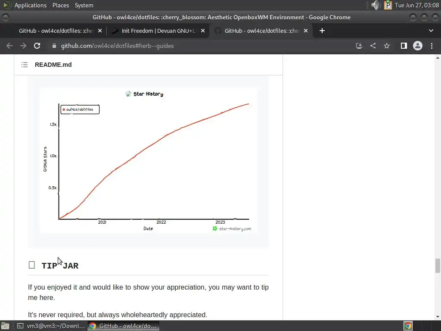Viewport: 441px width, 331px height.
Task: Switch to first GitHub dotfiles tab
Action: click(x=55, y=31)
